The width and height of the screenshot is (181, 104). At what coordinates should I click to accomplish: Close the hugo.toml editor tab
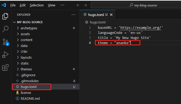pos(111,15)
